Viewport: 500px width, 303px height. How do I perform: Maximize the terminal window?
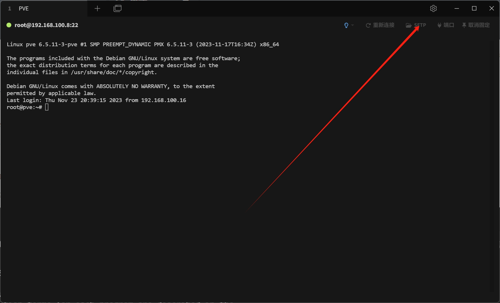coord(474,8)
